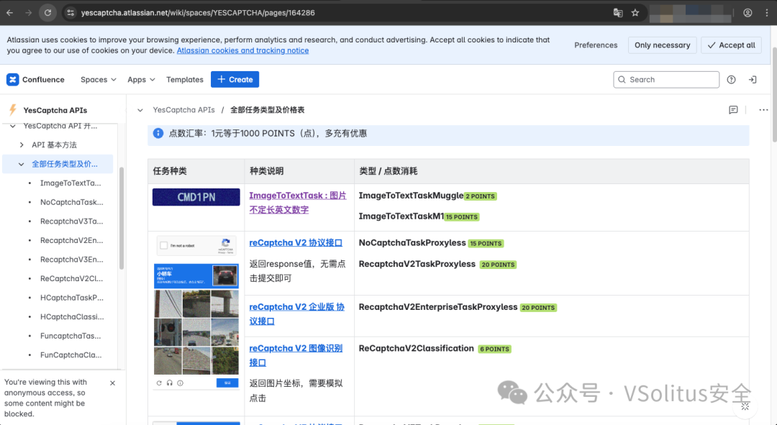The image size is (777, 425).
Task: Select NoCaptchaTask... in sidebar tree
Action: (x=72, y=202)
